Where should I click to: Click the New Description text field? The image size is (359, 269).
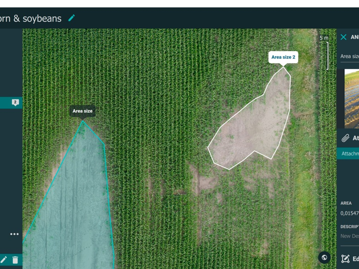tap(350, 236)
